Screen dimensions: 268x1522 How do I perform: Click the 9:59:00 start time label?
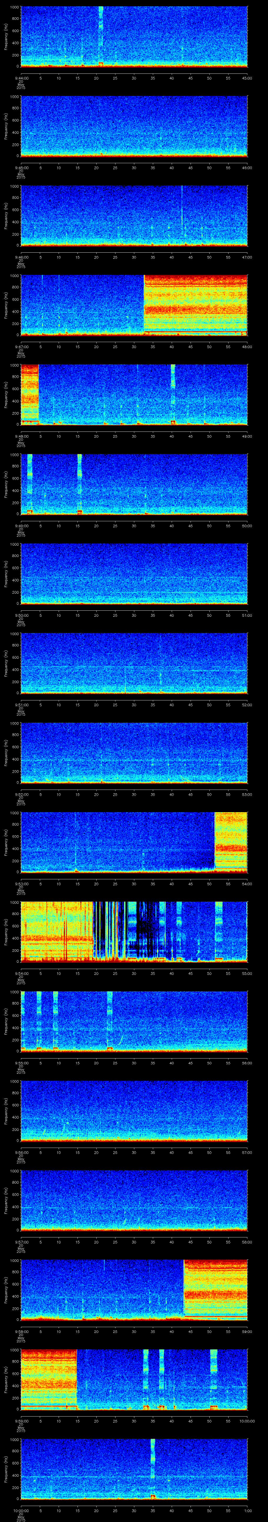pos(21,1421)
